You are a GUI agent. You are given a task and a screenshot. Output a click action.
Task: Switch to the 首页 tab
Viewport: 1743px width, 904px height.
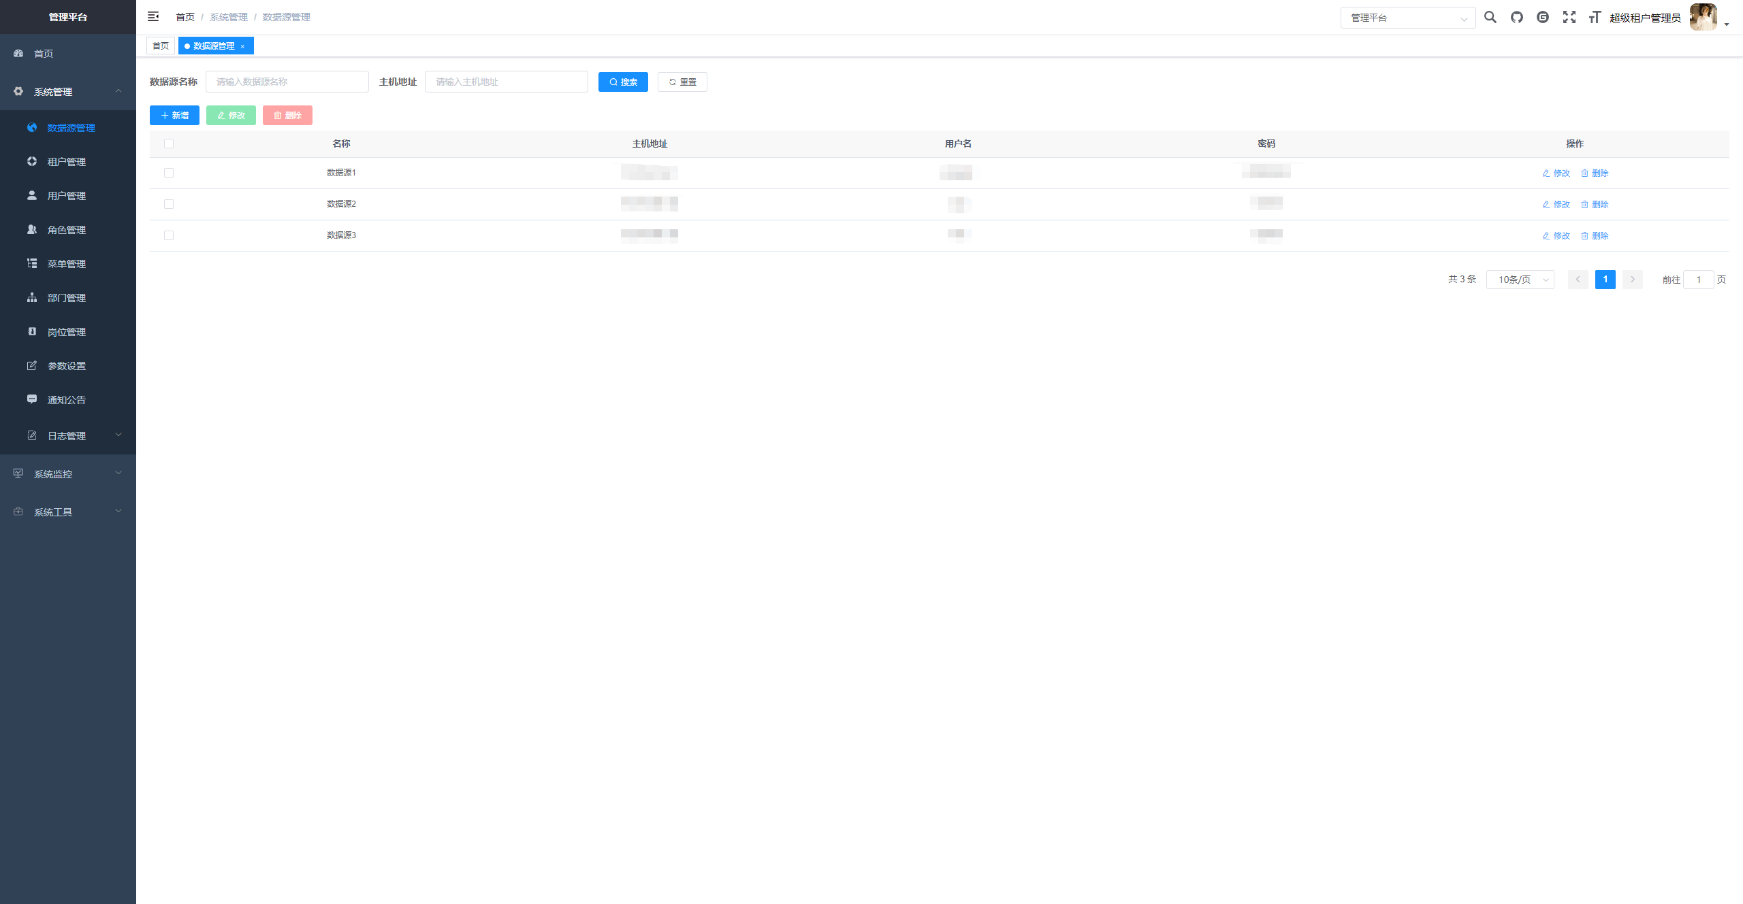point(161,46)
